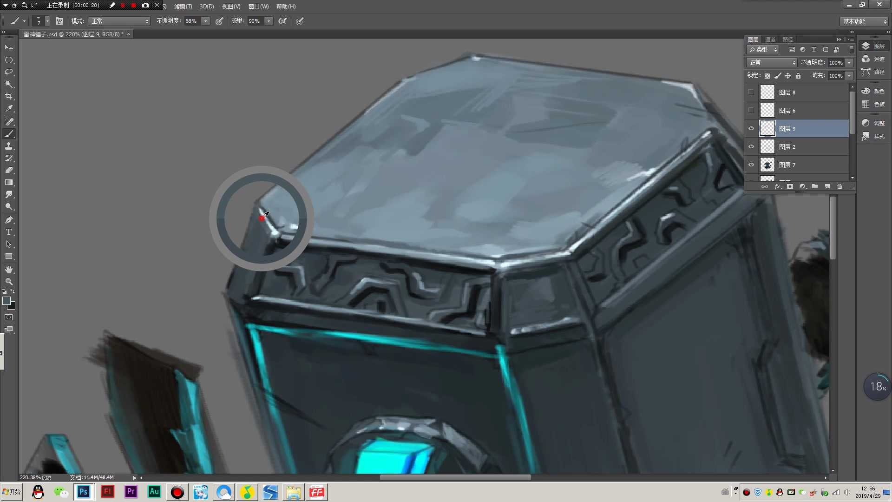Select the Clone Stamp tool
Viewport: 892px width, 502px height.
(x=9, y=146)
